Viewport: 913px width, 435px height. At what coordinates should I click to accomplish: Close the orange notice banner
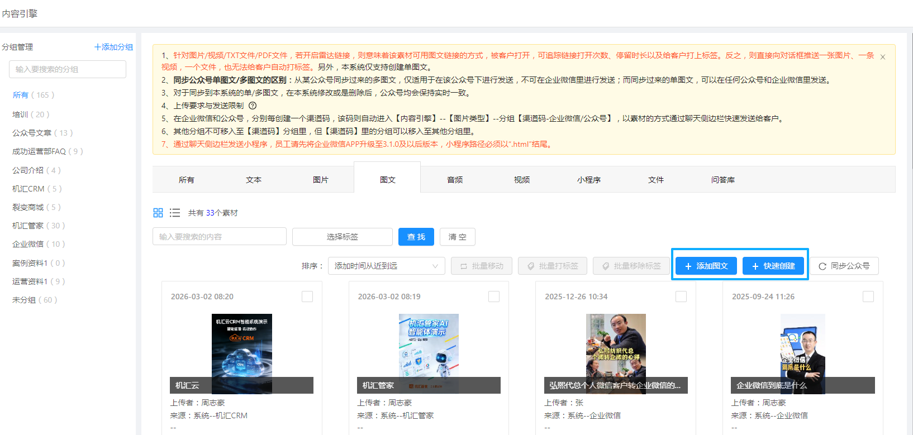click(x=883, y=57)
